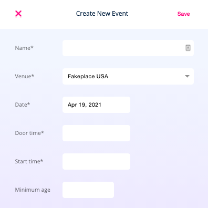Click the Door time input box
Image resolution: width=208 pixels, height=208 pixels.
[x=96, y=133]
